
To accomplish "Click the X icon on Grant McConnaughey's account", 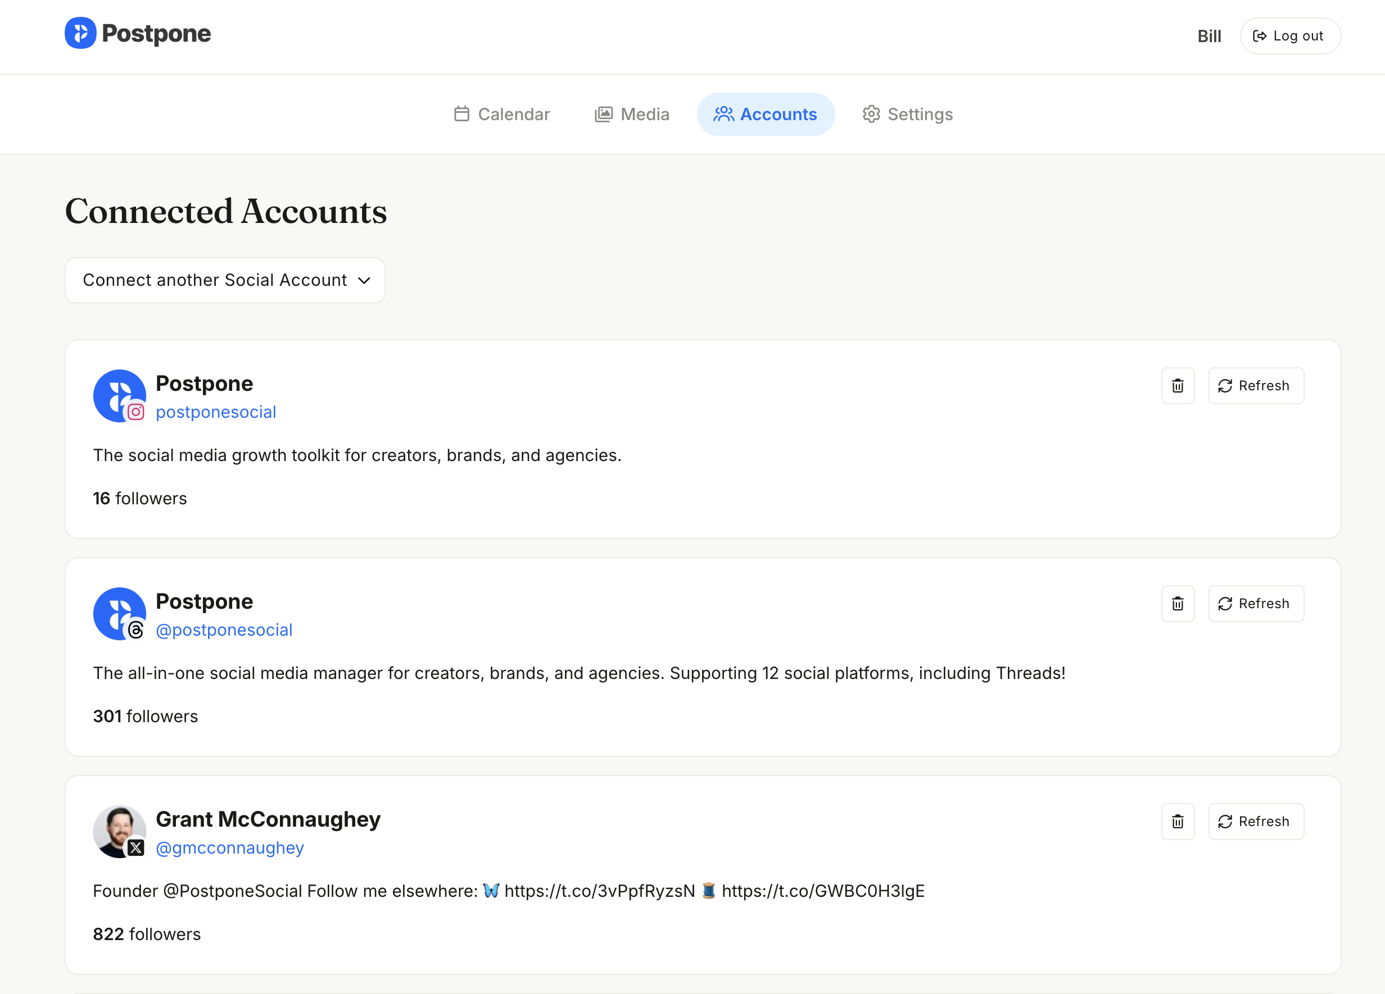I will point(136,847).
